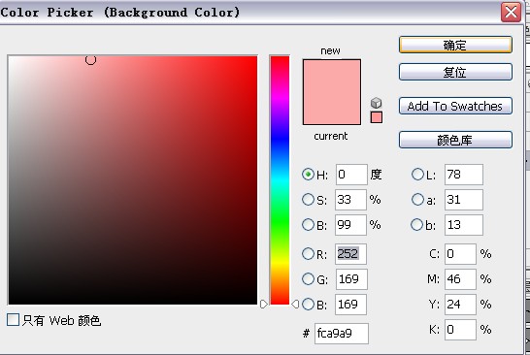
Task: Click the S percent input field showing 33
Action: point(350,200)
